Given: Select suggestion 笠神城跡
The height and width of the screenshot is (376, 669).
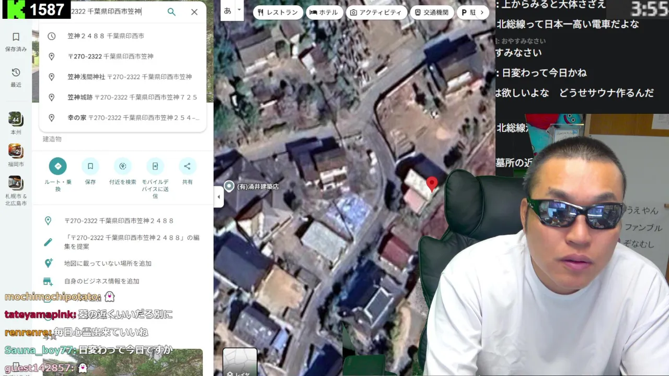Looking at the screenshot, I should point(123,97).
